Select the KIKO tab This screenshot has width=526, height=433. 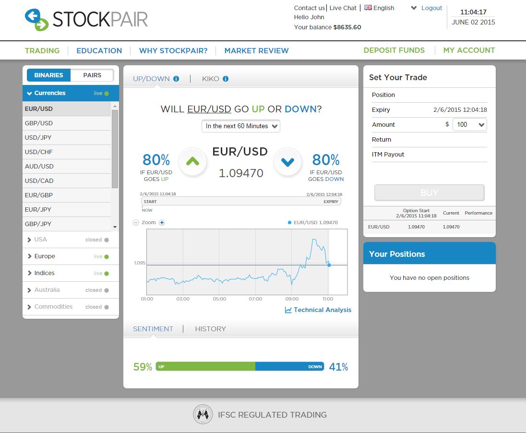[210, 79]
